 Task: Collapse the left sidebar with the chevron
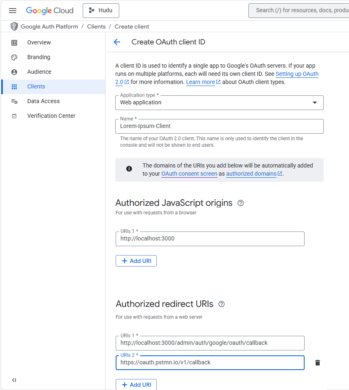[x=14, y=380]
